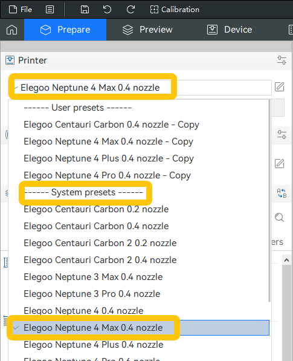Select Elegoo Neptune 4 Plus 0.4 nozzle - Copy
Screen dimensions: 293x361
coord(109,158)
